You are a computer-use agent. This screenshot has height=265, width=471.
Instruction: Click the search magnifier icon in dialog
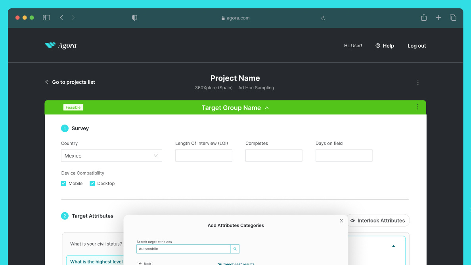[235, 249]
